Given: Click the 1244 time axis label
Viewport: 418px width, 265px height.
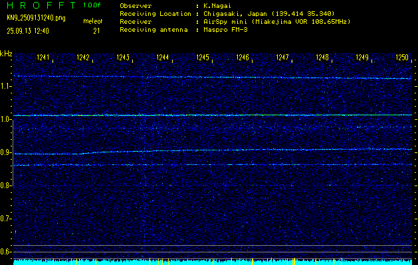Looking at the screenshot, I should coord(163,57).
